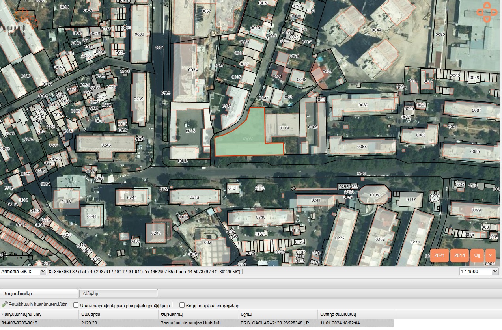Toggle the show documents checkbox
The width and height of the screenshot is (502, 330).
(182, 305)
